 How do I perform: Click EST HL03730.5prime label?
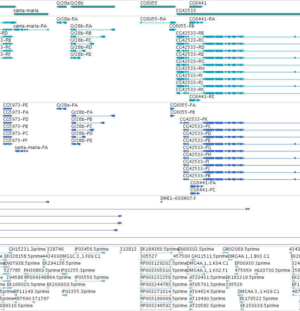(272, 270)
